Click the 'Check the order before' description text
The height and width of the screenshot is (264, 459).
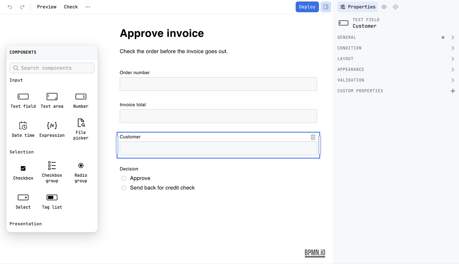174,51
